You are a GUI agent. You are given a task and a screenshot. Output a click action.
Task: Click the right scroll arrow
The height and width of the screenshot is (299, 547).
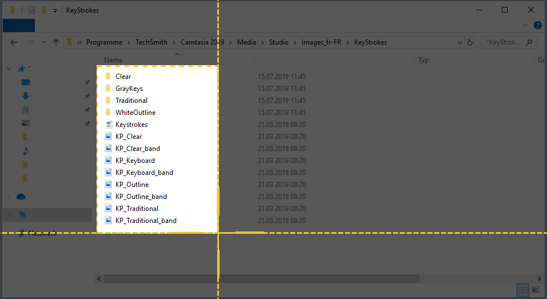540,278
